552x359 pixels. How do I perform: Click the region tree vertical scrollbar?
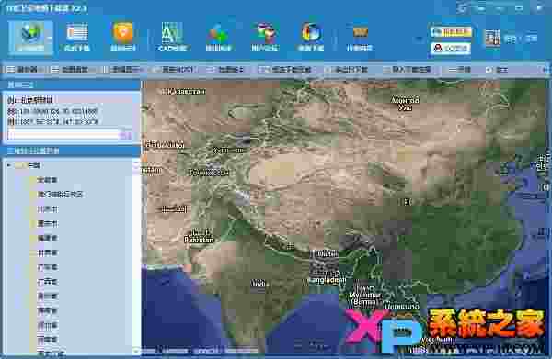[136, 256]
